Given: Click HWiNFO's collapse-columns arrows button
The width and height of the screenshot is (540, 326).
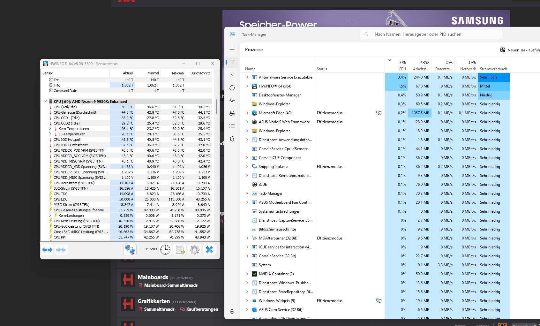Looking at the screenshot, I should pyautogui.click(x=61, y=250).
